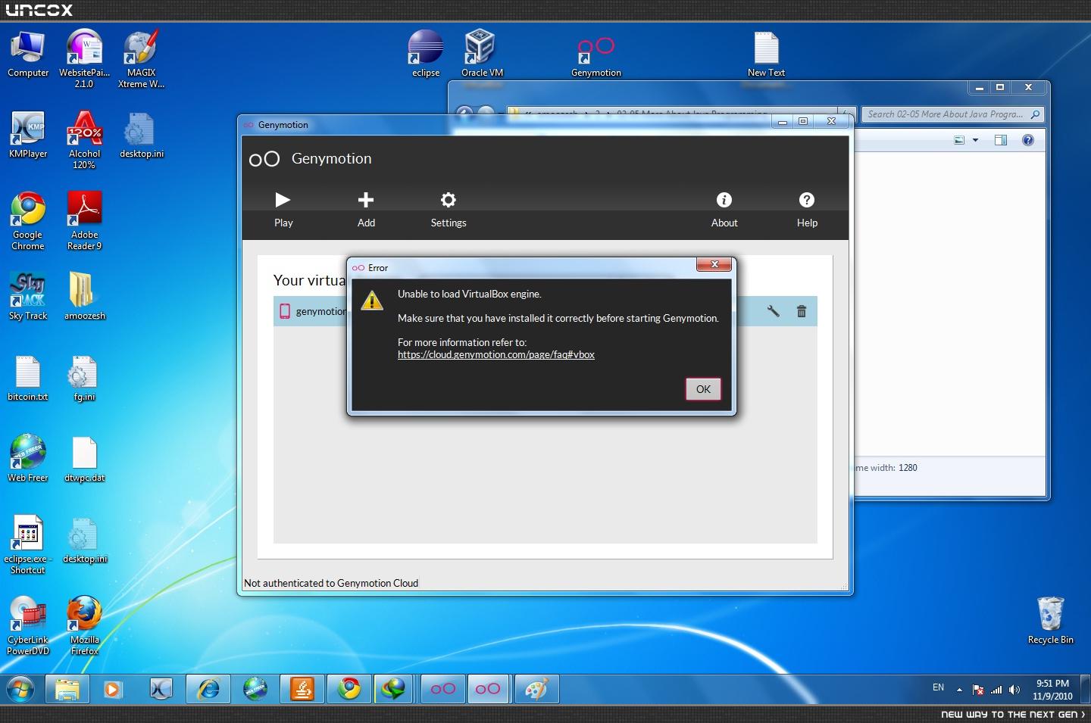This screenshot has width=1091, height=723.
Task: Click the network signal icon in tray
Action: click(x=996, y=690)
